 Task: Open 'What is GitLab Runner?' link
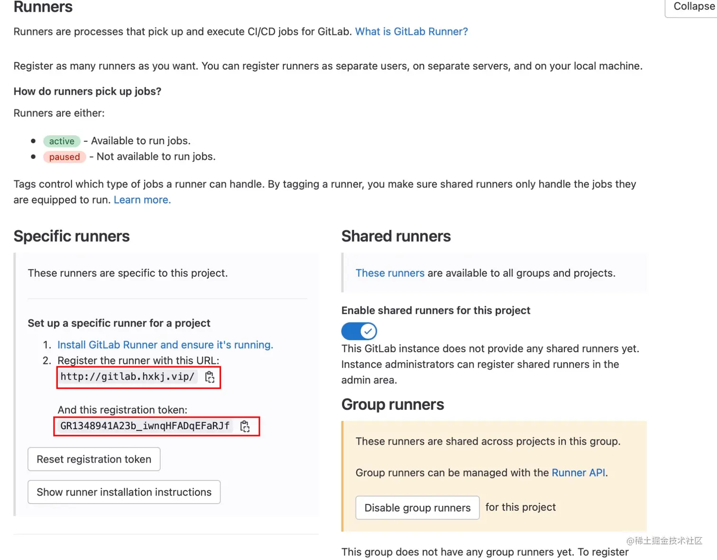pyautogui.click(x=411, y=32)
